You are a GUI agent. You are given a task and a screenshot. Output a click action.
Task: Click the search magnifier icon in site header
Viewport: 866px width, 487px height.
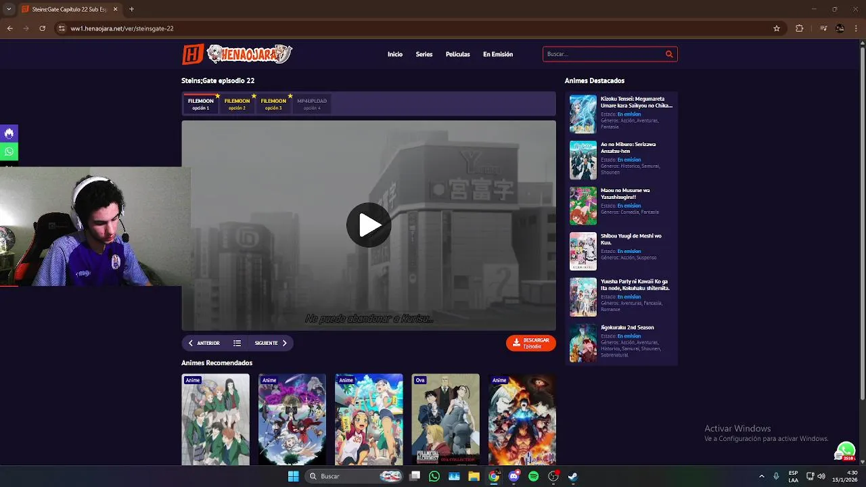point(669,54)
